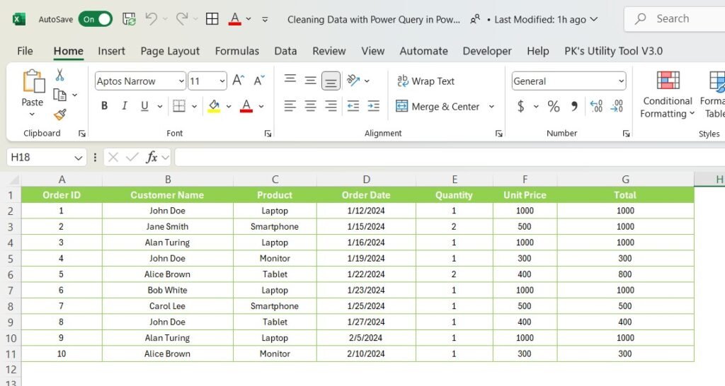Click the Percent Style icon
This screenshot has height=386, width=725.
tap(554, 107)
